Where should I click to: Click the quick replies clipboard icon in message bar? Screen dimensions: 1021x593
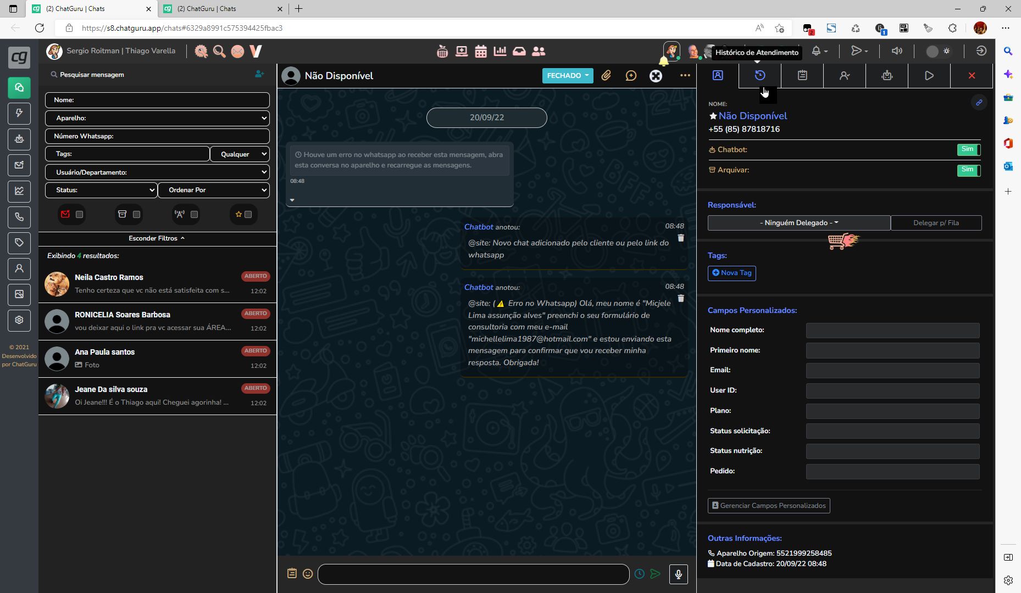coord(292,573)
